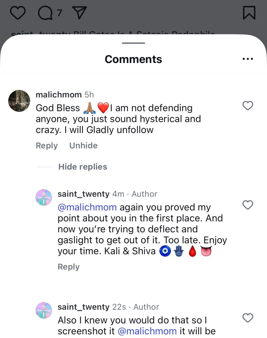The image size is (267, 338).
Task: Open saint_twenty's avatar on the 4m reply
Action: point(44,197)
